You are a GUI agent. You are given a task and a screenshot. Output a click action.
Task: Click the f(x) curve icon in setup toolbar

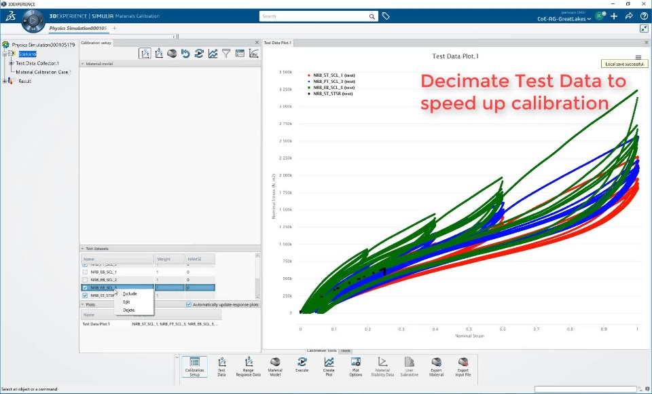(x=253, y=53)
